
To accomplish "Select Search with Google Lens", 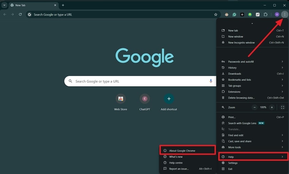I will point(253,123).
